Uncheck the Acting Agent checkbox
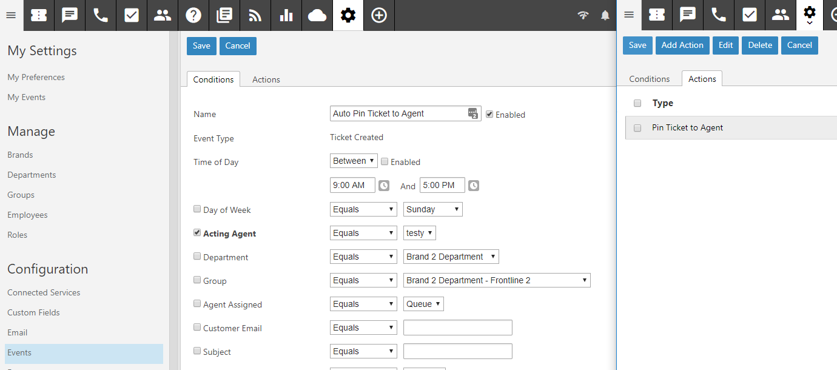837x370 pixels. point(197,233)
